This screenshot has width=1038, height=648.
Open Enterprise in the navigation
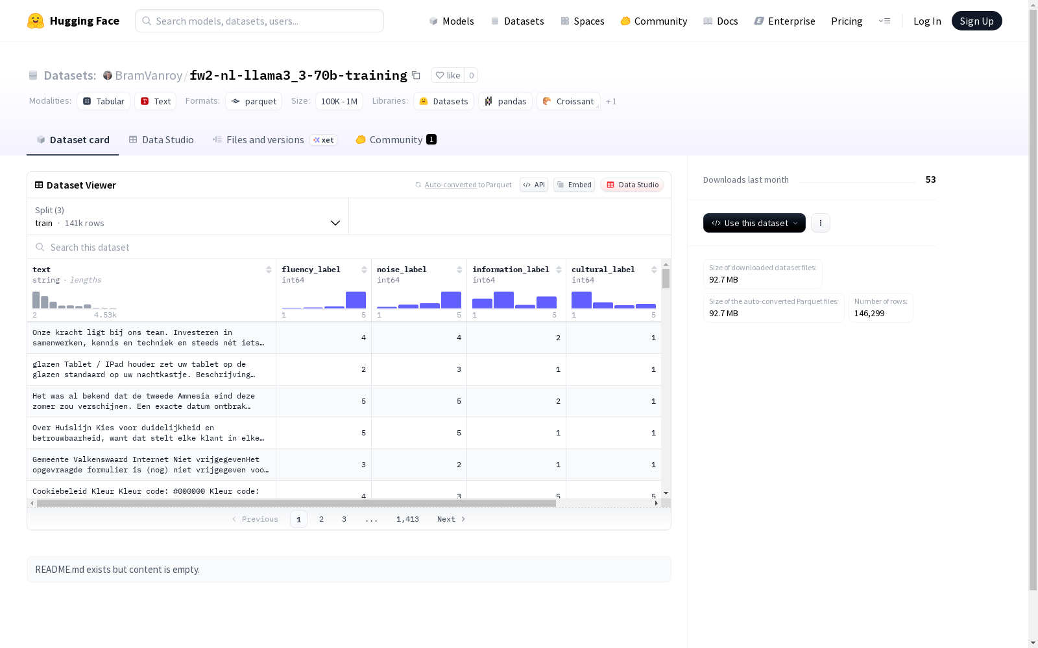tap(785, 21)
